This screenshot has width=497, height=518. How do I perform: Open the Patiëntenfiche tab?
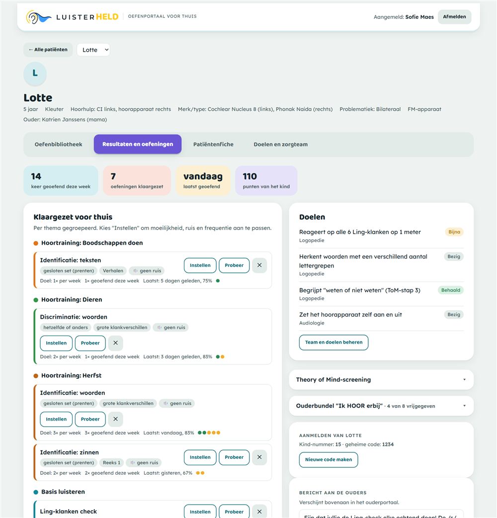pyautogui.click(x=213, y=144)
